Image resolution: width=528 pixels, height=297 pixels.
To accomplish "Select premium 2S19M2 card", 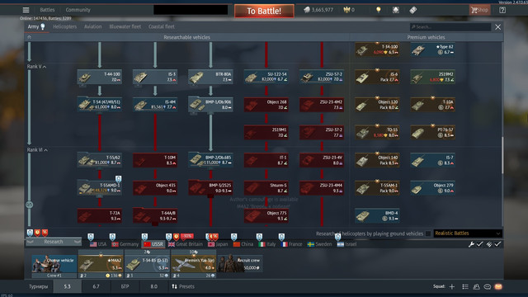I will tap(432, 77).
